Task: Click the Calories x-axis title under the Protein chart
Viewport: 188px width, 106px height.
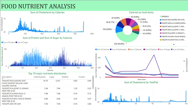Action: point(50,70)
